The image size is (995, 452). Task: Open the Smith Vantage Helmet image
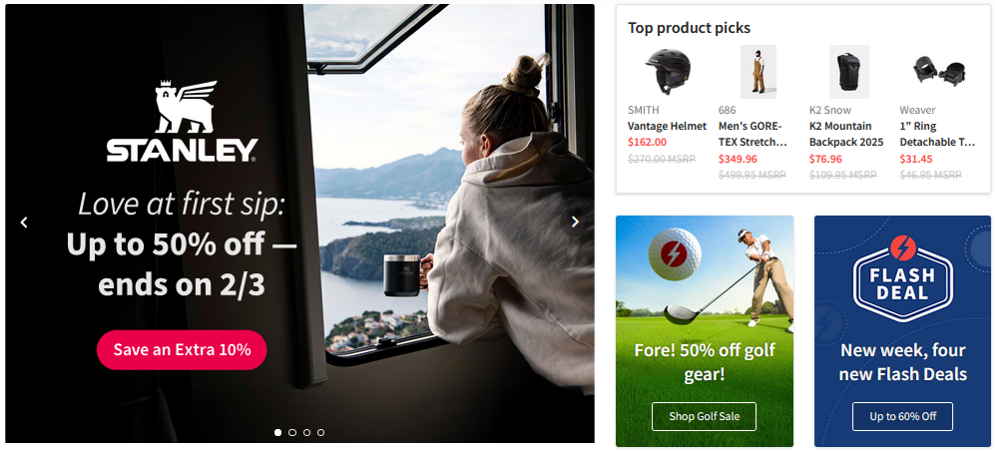pyautogui.click(x=667, y=71)
